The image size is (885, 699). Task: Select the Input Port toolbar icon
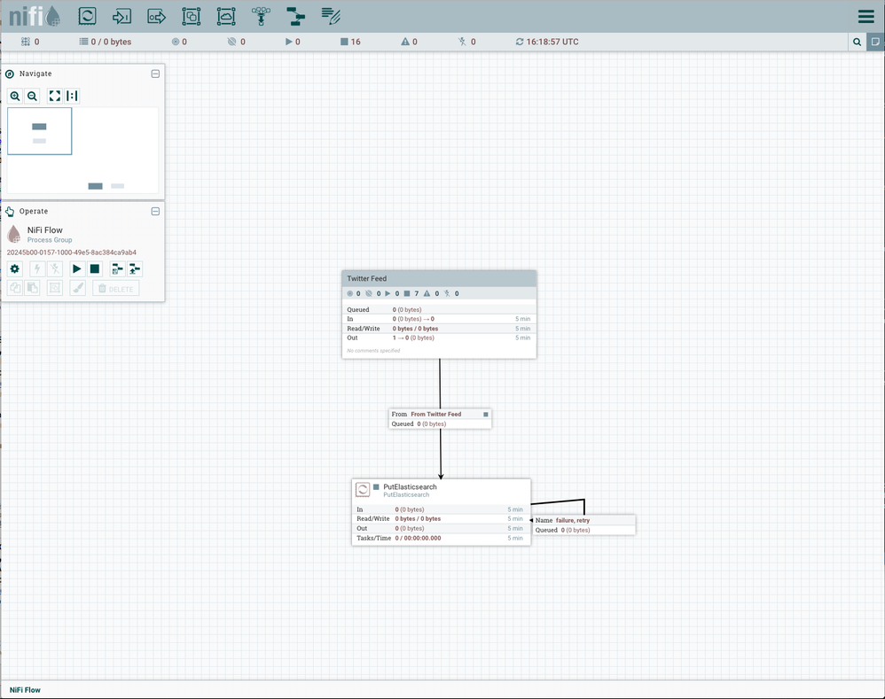121,16
